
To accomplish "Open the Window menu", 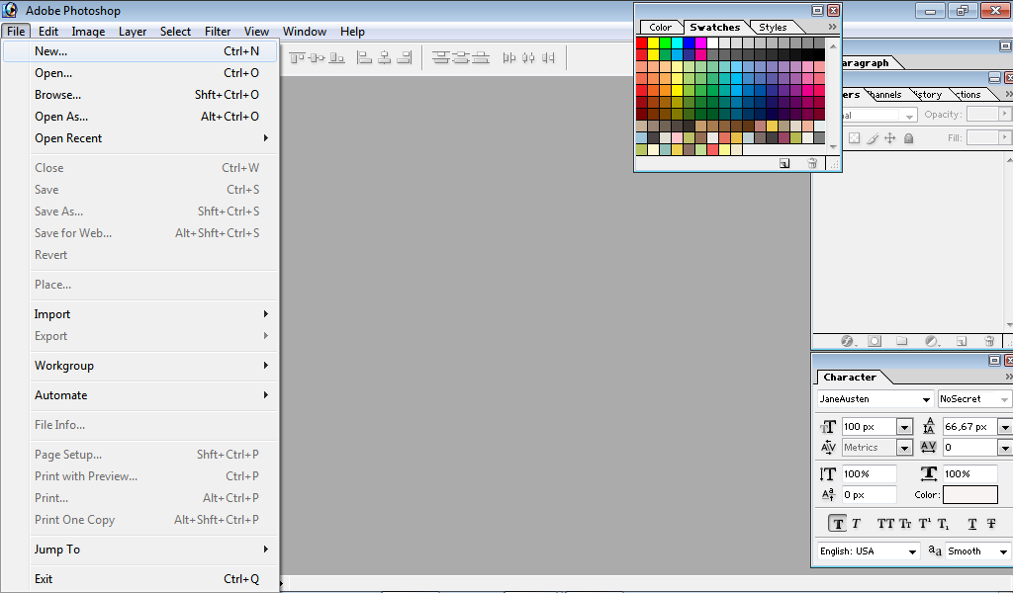I will [x=305, y=31].
